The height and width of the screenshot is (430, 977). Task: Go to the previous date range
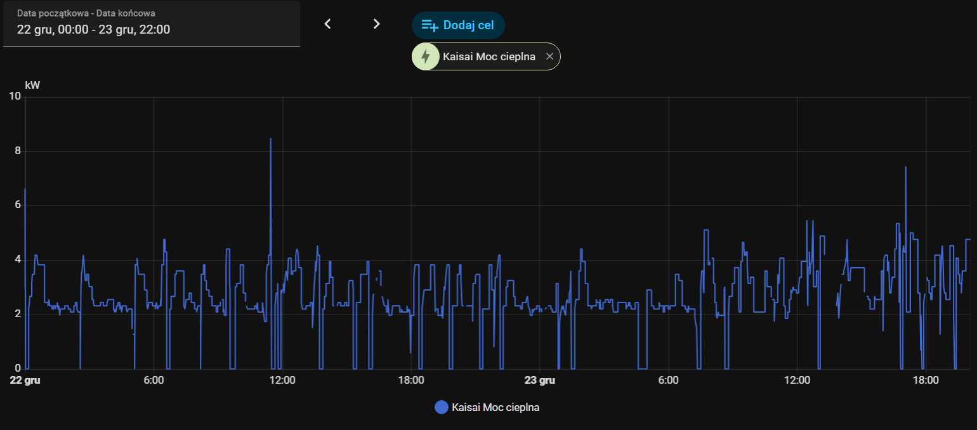pyautogui.click(x=328, y=24)
